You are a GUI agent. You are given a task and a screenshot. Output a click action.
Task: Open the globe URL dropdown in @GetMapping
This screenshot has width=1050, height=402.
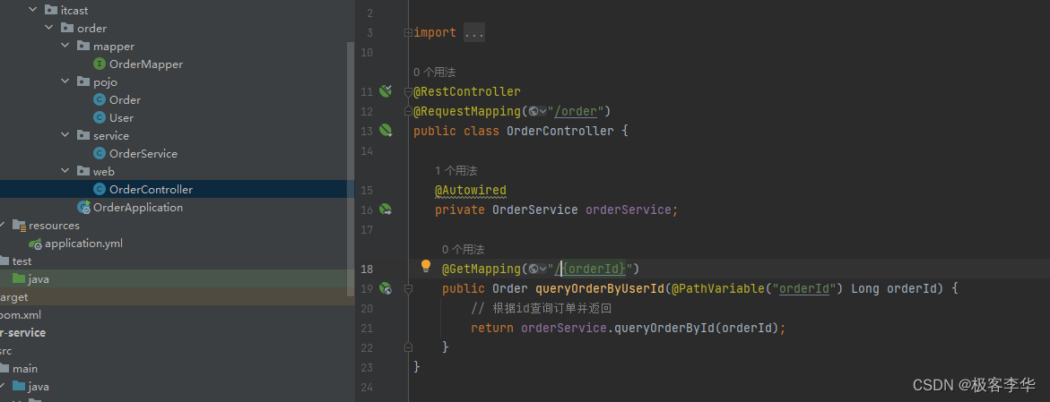pos(538,269)
